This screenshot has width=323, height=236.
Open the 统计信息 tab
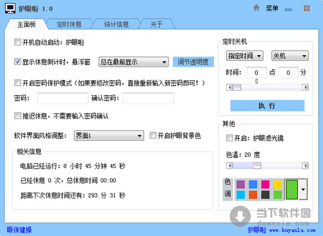116,24
